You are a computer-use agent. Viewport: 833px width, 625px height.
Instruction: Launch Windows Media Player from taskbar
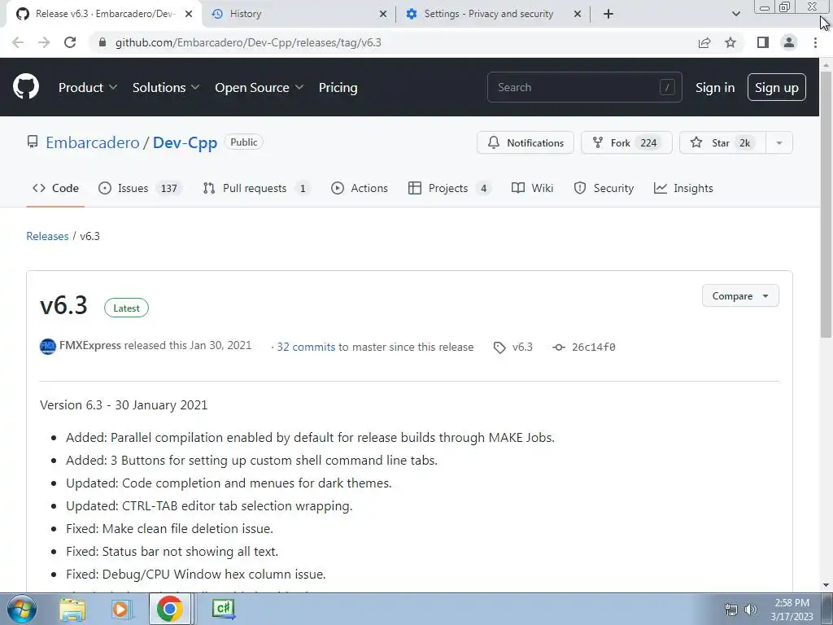(121, 609)
